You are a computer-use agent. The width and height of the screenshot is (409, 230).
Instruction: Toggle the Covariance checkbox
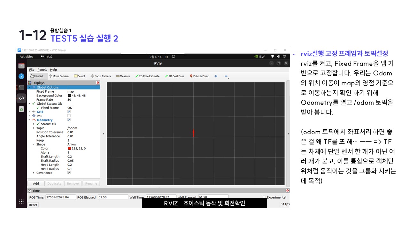69,173
